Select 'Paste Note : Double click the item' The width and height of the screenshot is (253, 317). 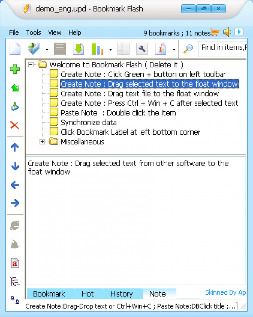point(118,113)
